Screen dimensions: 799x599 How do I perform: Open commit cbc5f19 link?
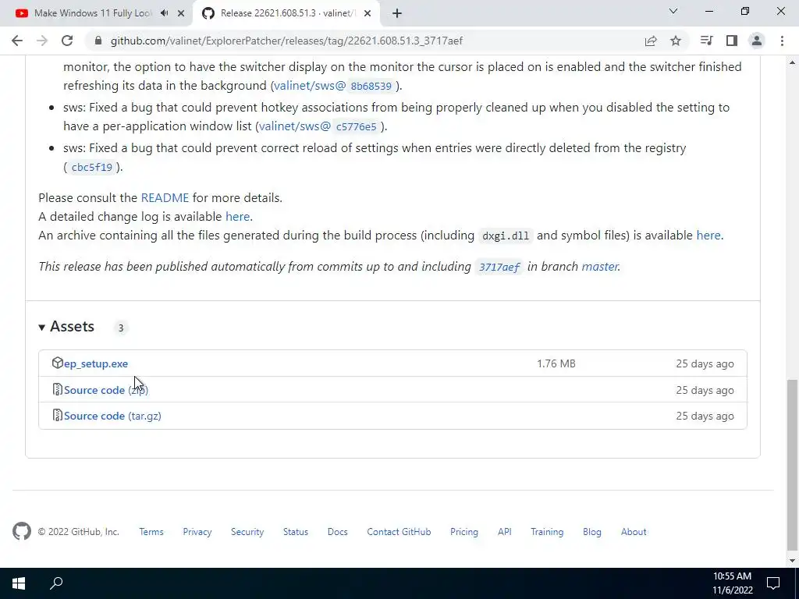92,167
